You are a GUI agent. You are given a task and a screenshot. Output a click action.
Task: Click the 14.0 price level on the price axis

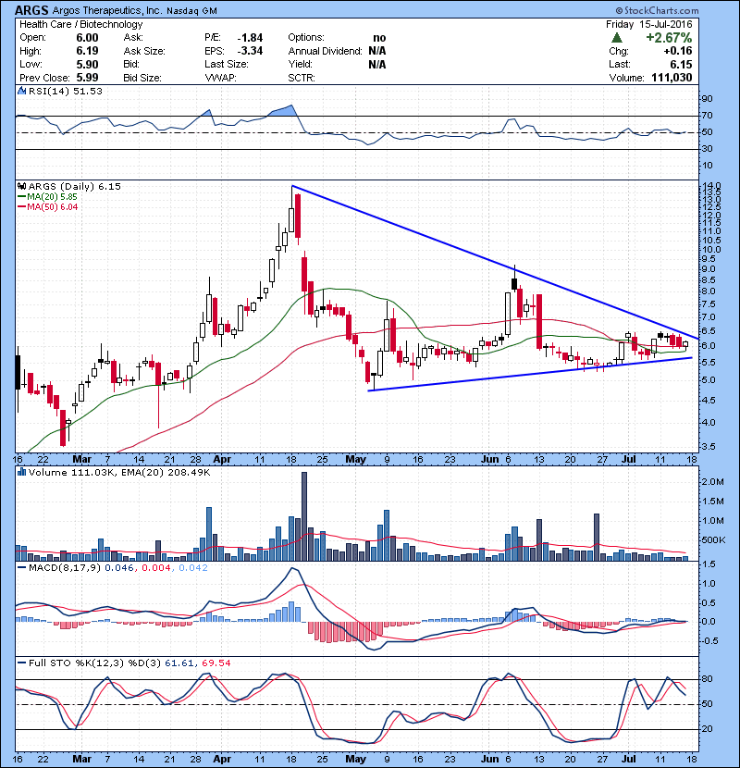pyautogui.click(x=711, y=185)
